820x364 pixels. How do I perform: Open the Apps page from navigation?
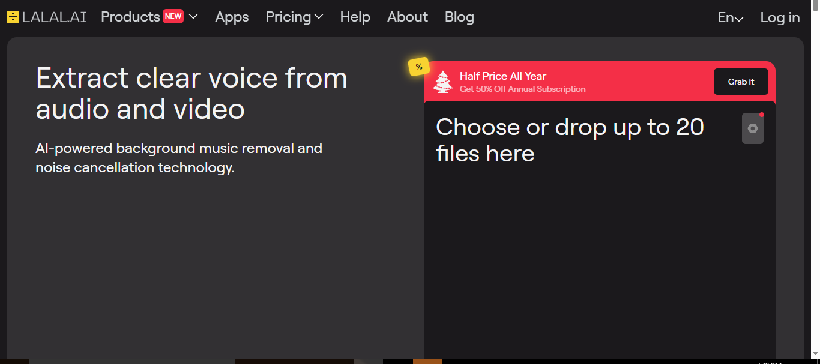[x=232, y=17]
